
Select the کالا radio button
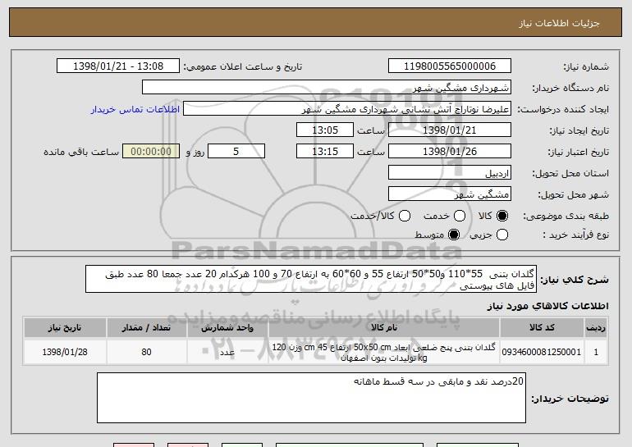(502, 216)
